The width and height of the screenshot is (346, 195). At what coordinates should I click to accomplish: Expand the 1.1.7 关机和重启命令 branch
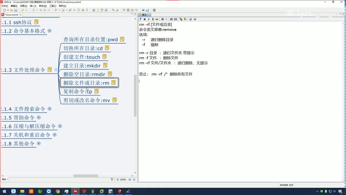point(55,135)
